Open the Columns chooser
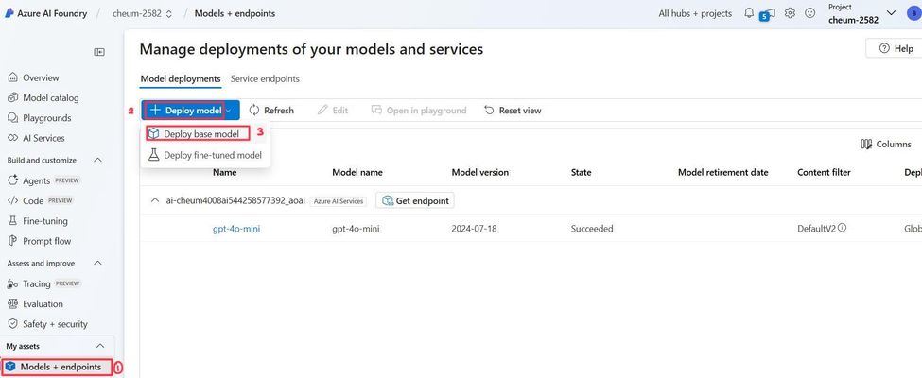 click(886, 144)
